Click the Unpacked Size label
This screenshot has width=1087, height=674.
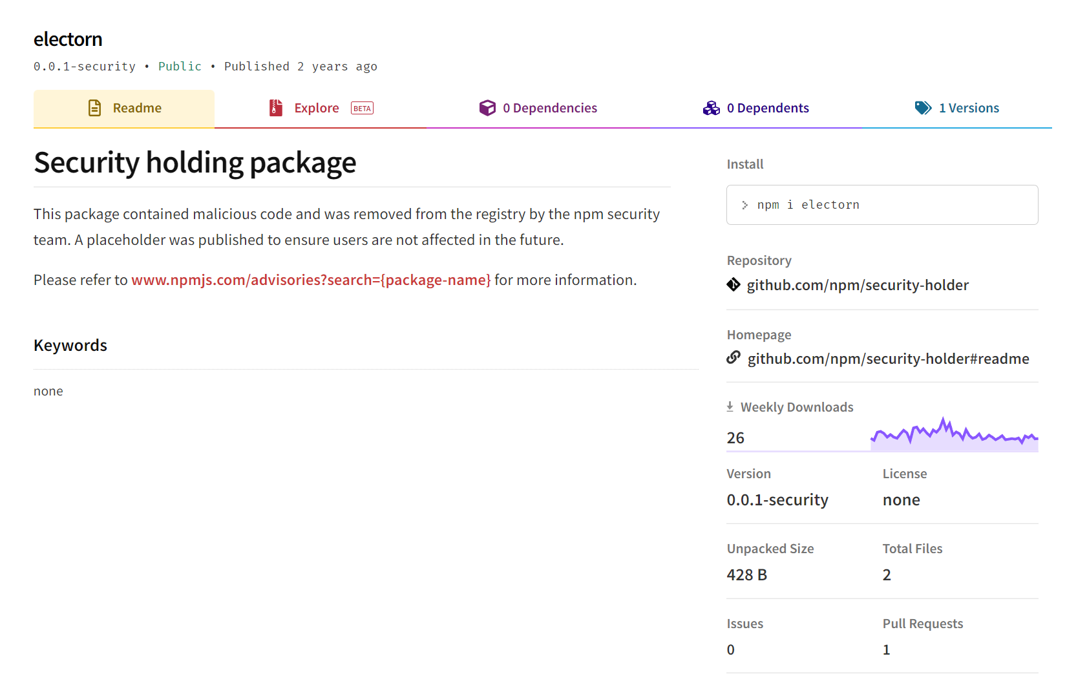[770, 549]
